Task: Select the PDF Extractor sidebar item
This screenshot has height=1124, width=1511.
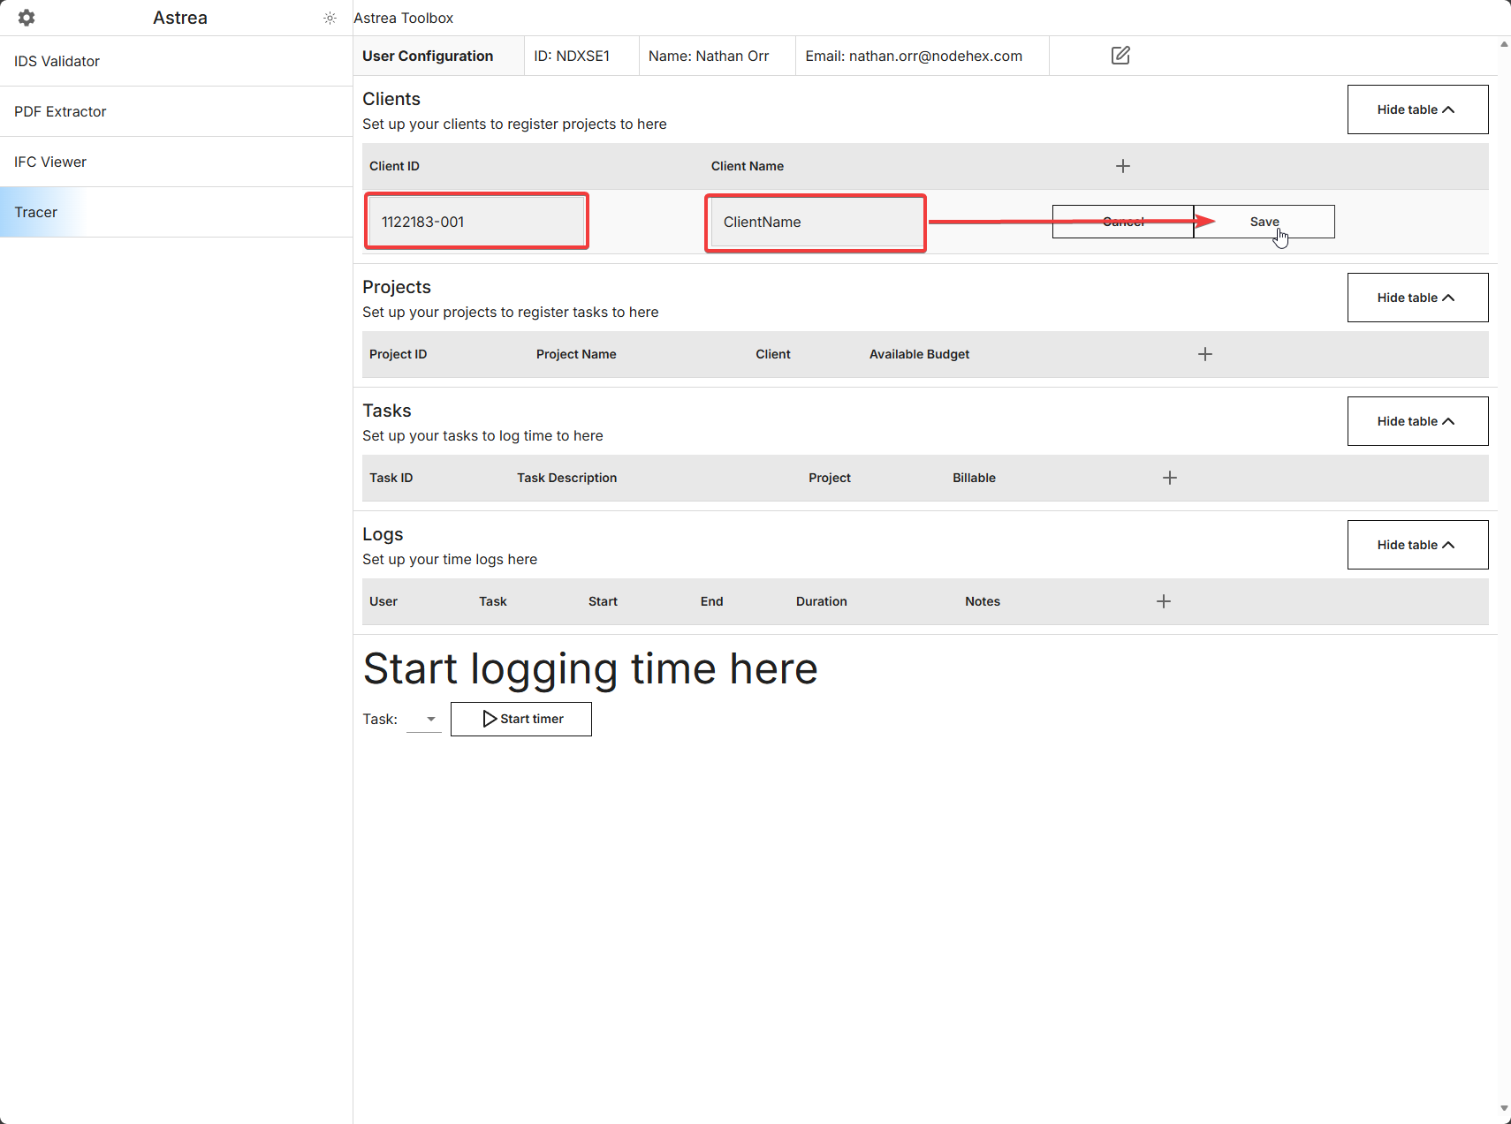Action: coord(60,111)
